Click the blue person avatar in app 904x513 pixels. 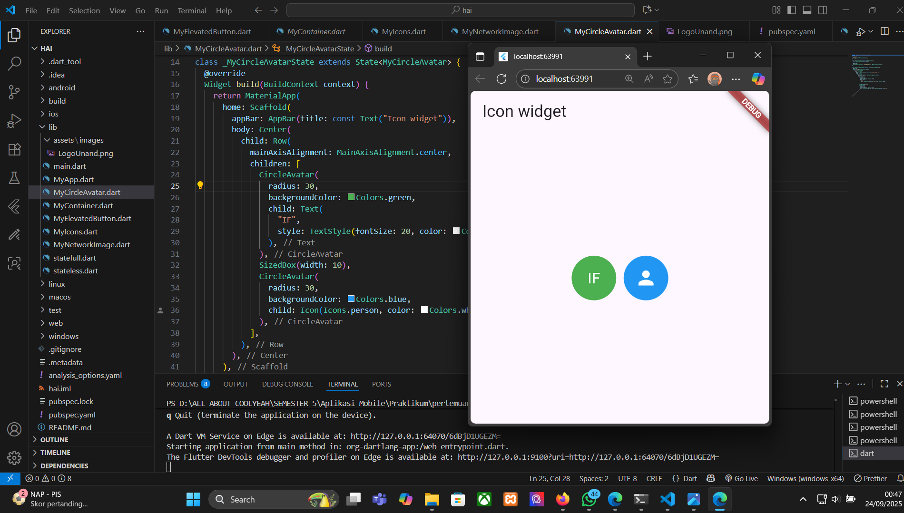point(646,278)
